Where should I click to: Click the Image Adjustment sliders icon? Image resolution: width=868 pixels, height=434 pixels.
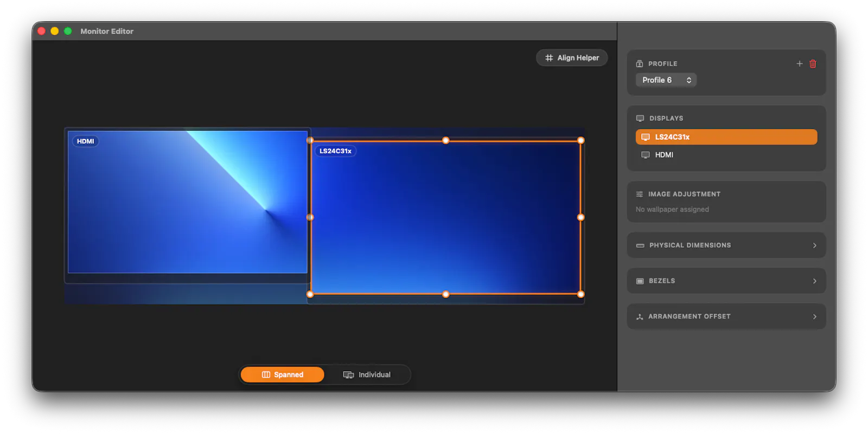click(x=640, y=194)
